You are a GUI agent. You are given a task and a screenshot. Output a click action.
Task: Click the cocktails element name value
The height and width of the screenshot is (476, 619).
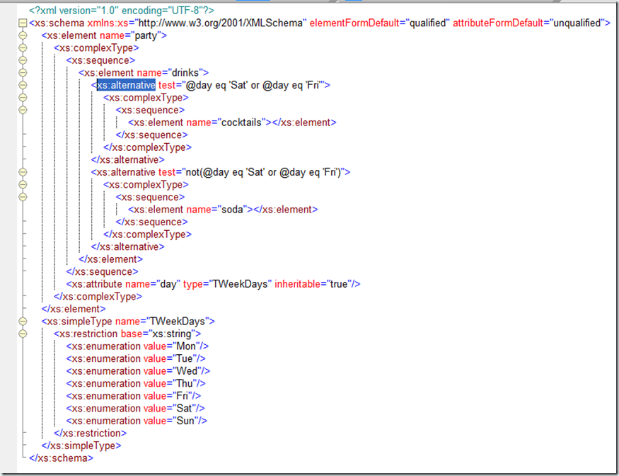coord(243,123)
